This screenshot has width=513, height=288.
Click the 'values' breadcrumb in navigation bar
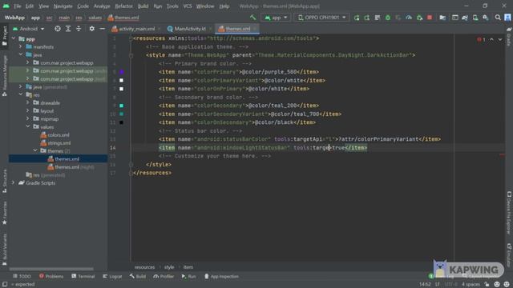click(x=95, y=18)
